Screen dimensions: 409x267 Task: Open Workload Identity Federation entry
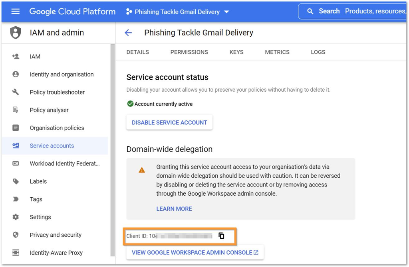(55, 163)
